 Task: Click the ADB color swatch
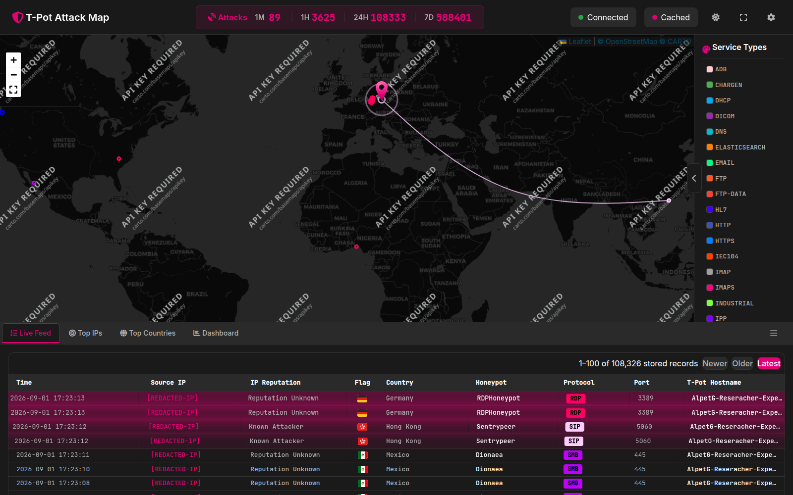click(710, 69)
